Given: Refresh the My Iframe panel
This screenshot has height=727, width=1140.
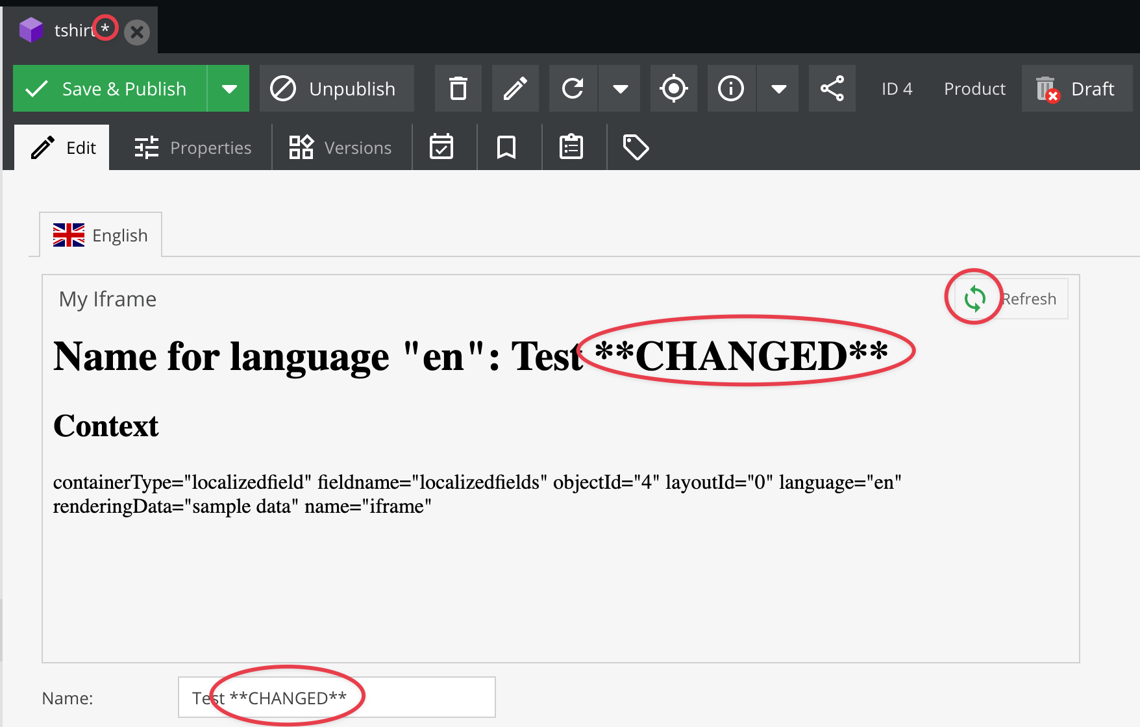Looking at the screenshot, I should point(1011,299).
